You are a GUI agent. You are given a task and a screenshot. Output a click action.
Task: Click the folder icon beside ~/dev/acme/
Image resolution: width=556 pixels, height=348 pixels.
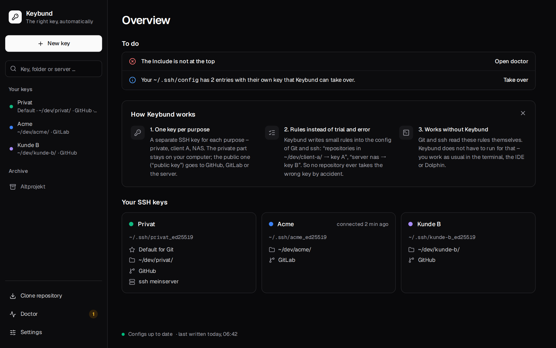(x=272, y=250)
